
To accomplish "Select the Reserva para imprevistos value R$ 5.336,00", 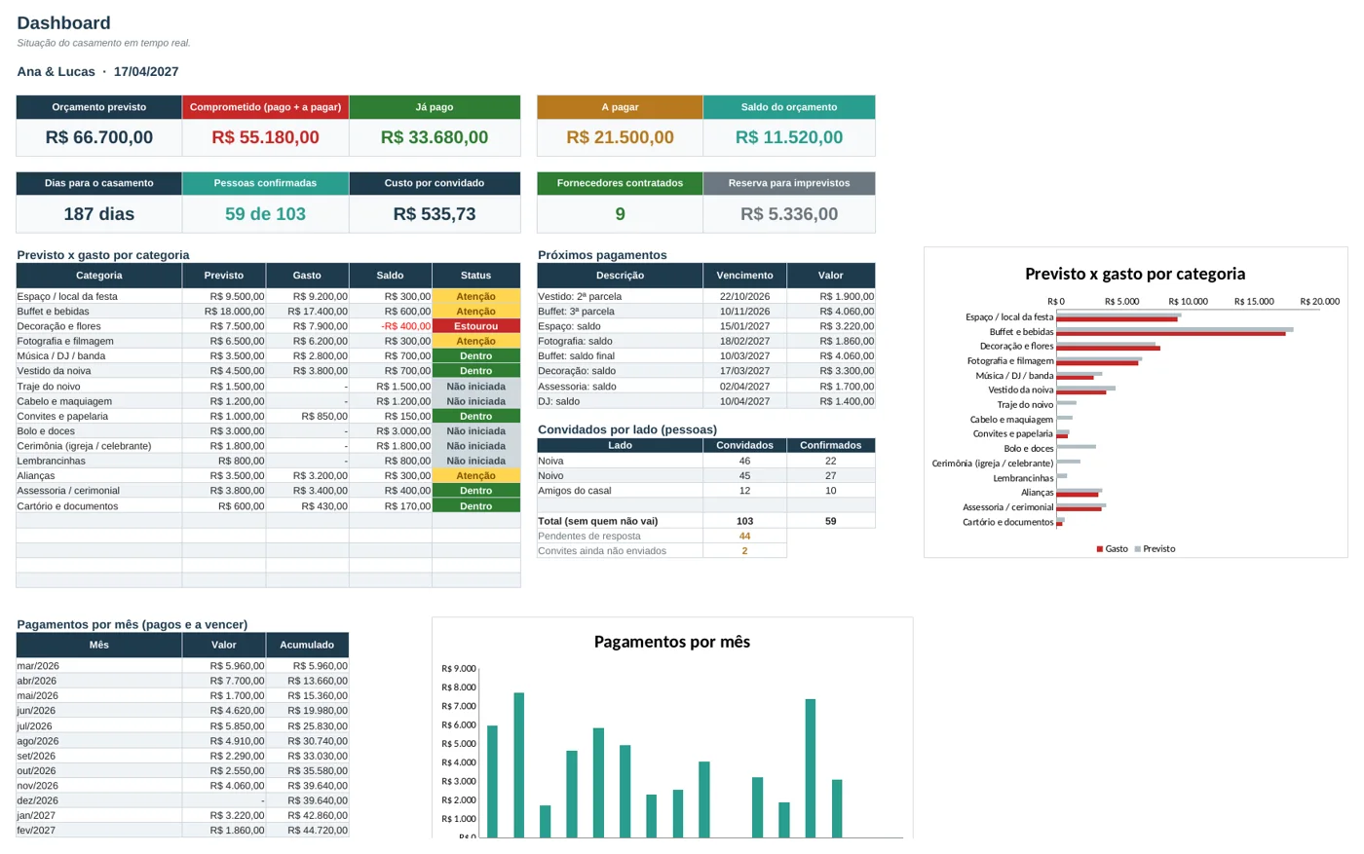I will (789, 214).
